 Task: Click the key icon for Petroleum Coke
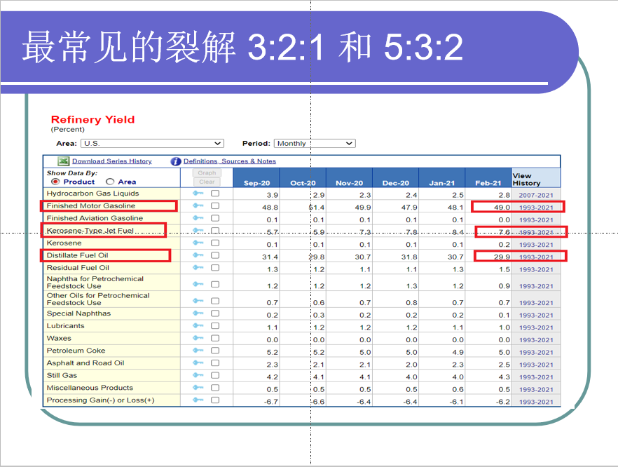pos(198,351)
